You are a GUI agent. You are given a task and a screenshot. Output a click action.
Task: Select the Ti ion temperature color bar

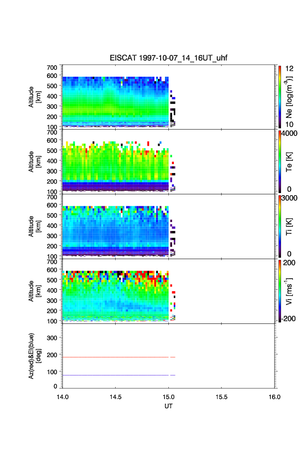[x=280, y=226]
